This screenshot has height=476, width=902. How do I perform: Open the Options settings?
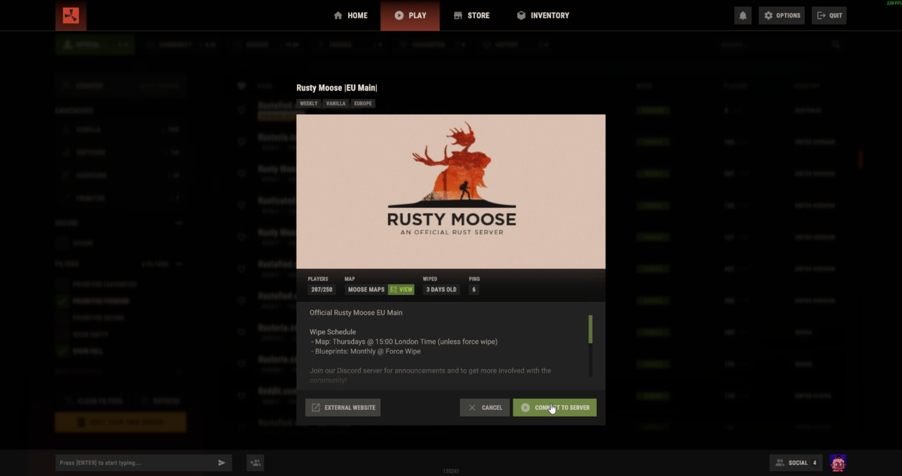click(782, 15)
